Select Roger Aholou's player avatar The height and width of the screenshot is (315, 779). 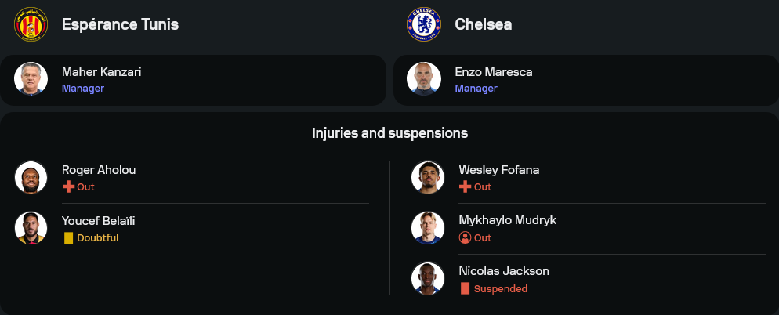point(31,177)
